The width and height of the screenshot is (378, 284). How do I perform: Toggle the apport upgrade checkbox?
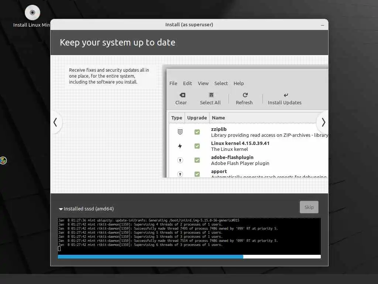click(197, 174)
